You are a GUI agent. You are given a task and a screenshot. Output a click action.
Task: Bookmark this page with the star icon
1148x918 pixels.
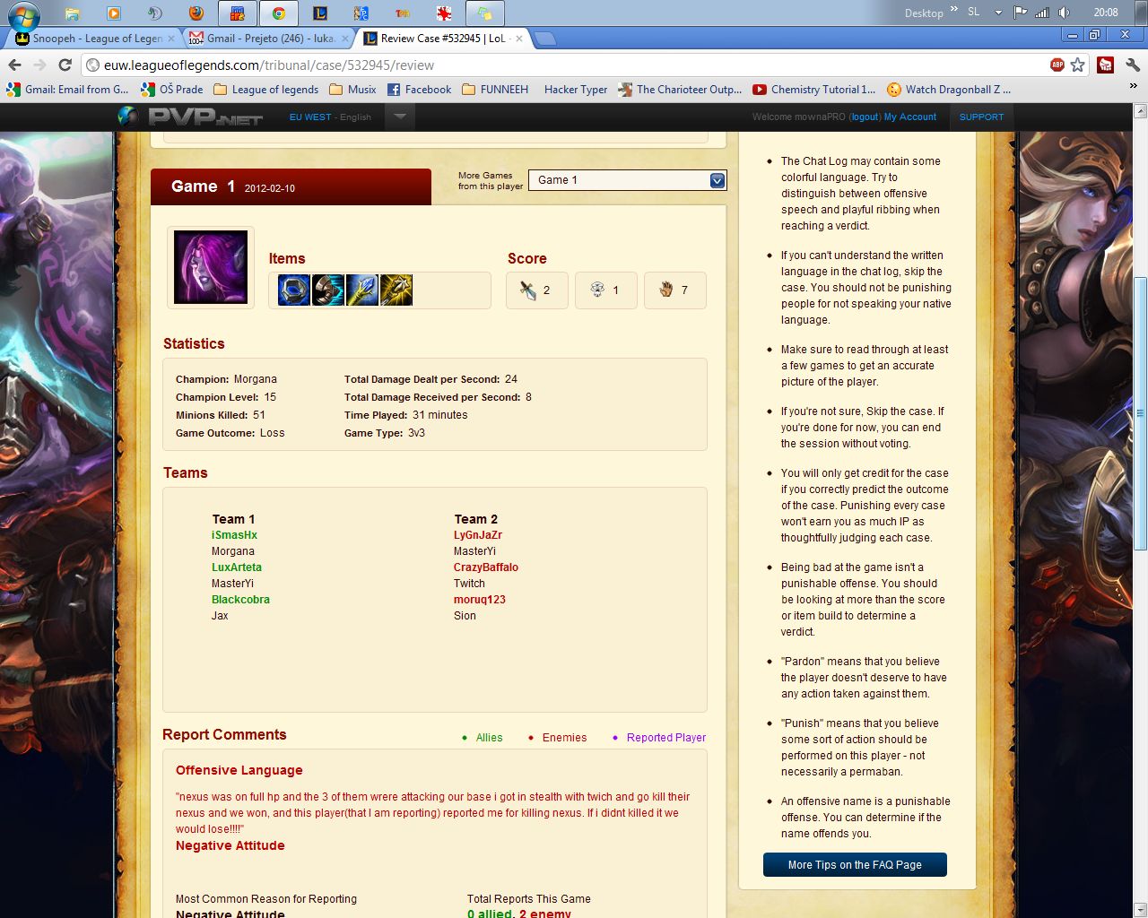1078,65
